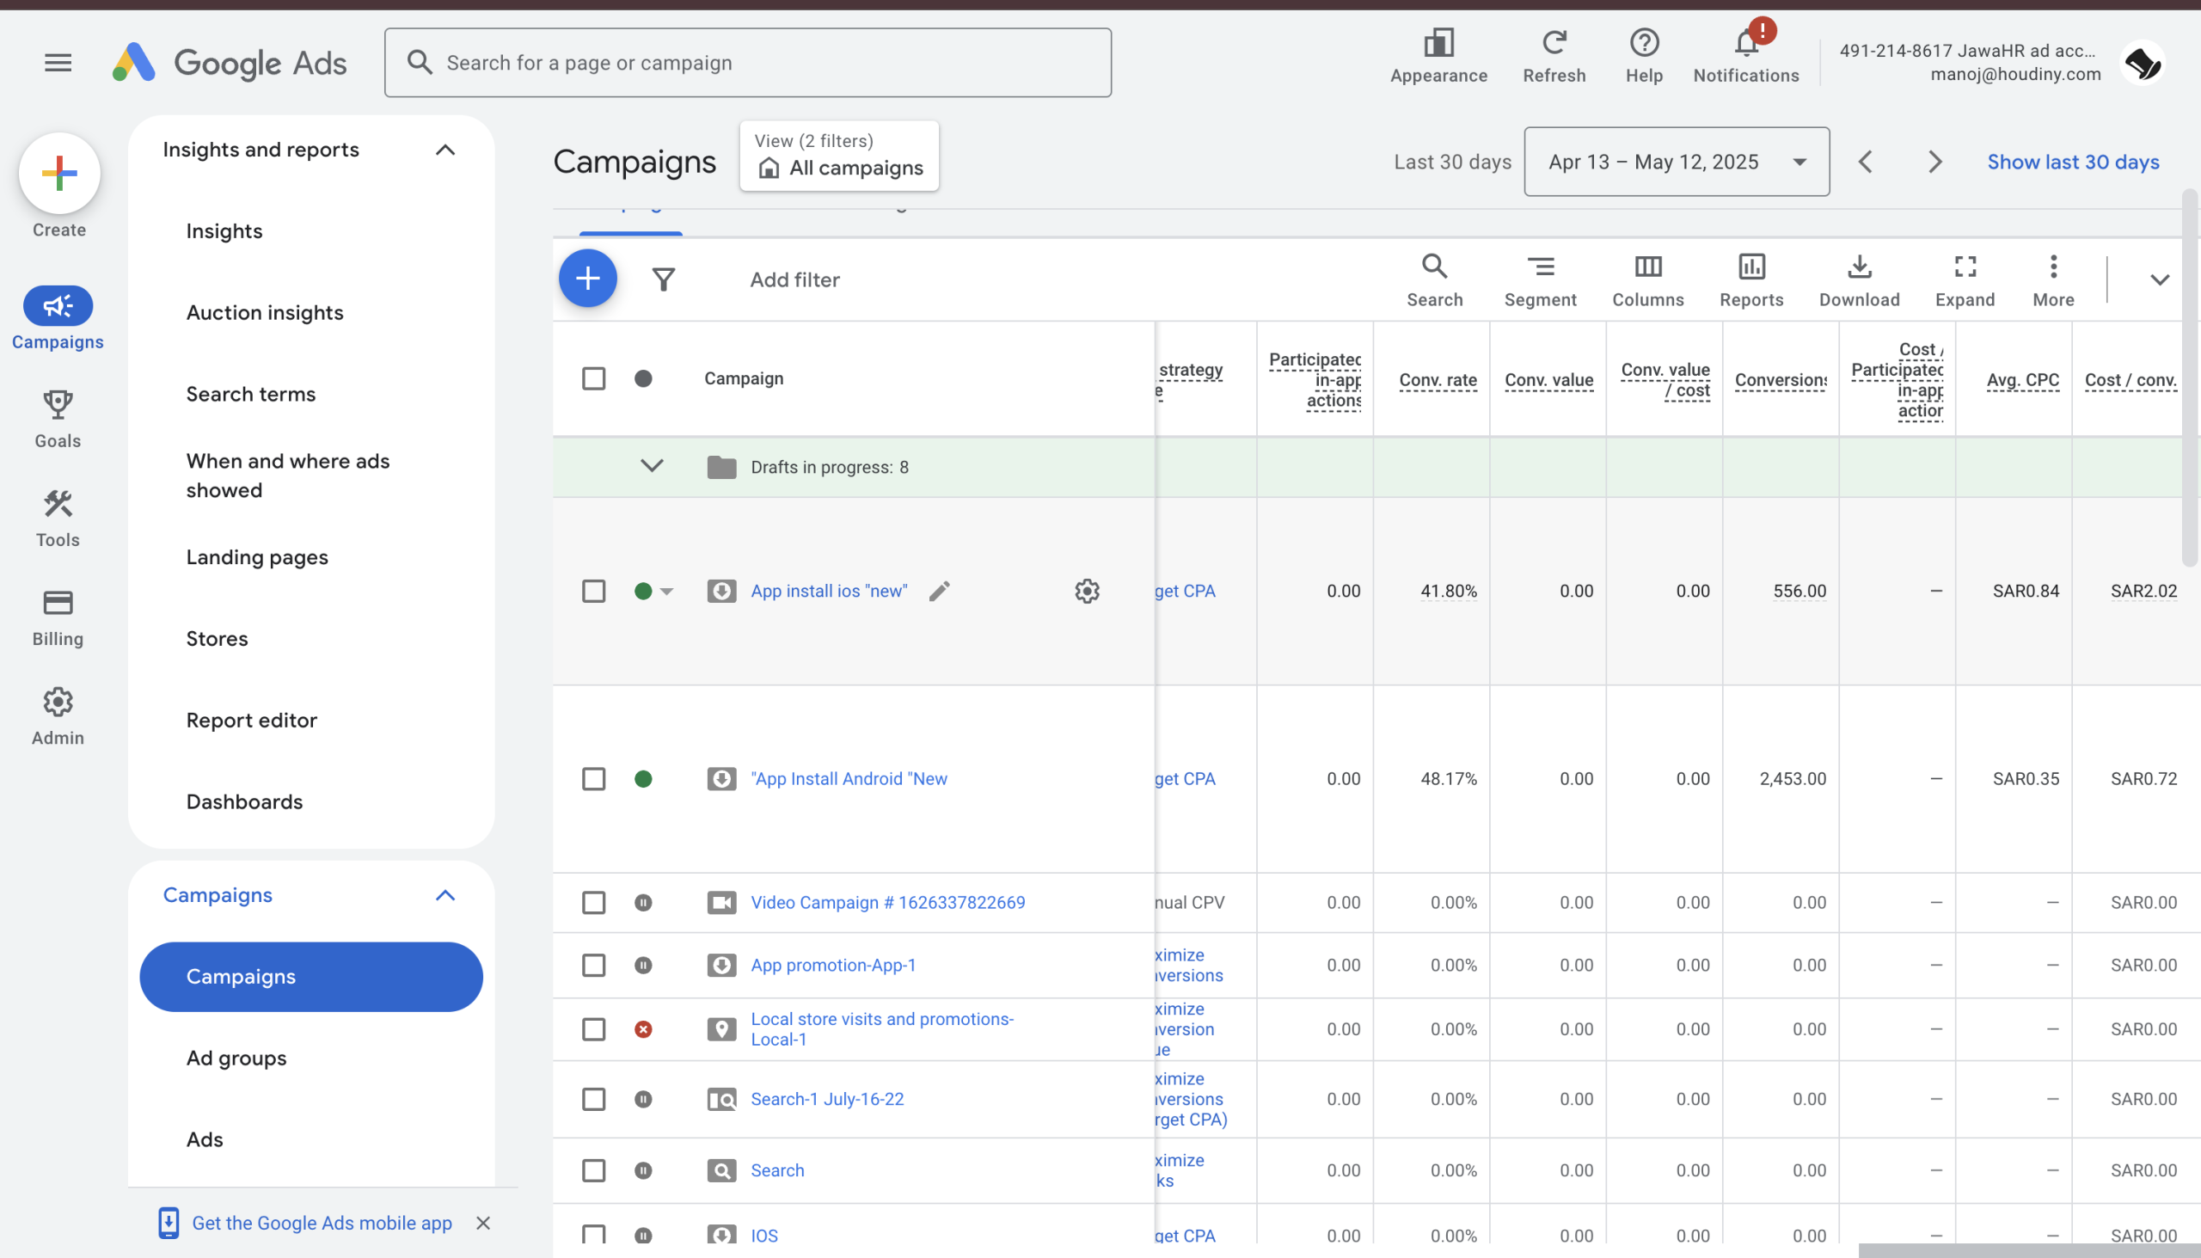Click Show last 30 days link
Screen dimensions: 2201x1258
(2072, 162)
